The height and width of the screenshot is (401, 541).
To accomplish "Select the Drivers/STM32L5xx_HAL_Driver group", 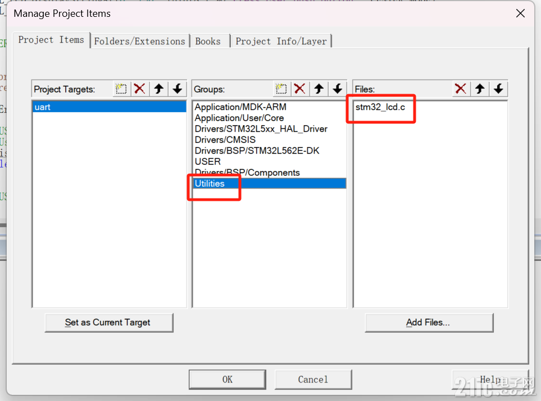I will pyautogui.click(x=270, y=129).
